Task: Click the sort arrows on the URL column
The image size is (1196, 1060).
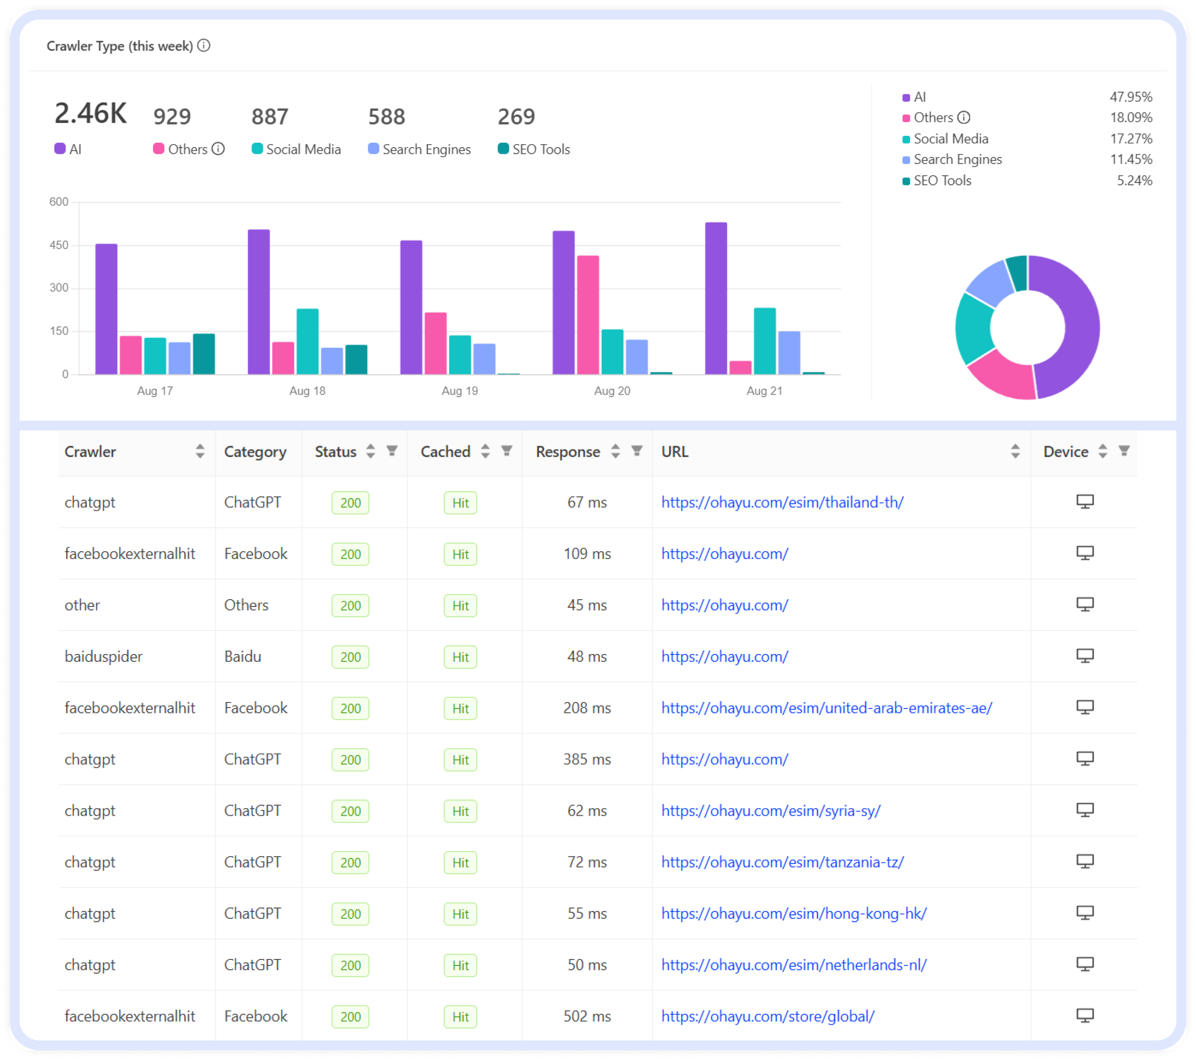Action: (1016, 451)
